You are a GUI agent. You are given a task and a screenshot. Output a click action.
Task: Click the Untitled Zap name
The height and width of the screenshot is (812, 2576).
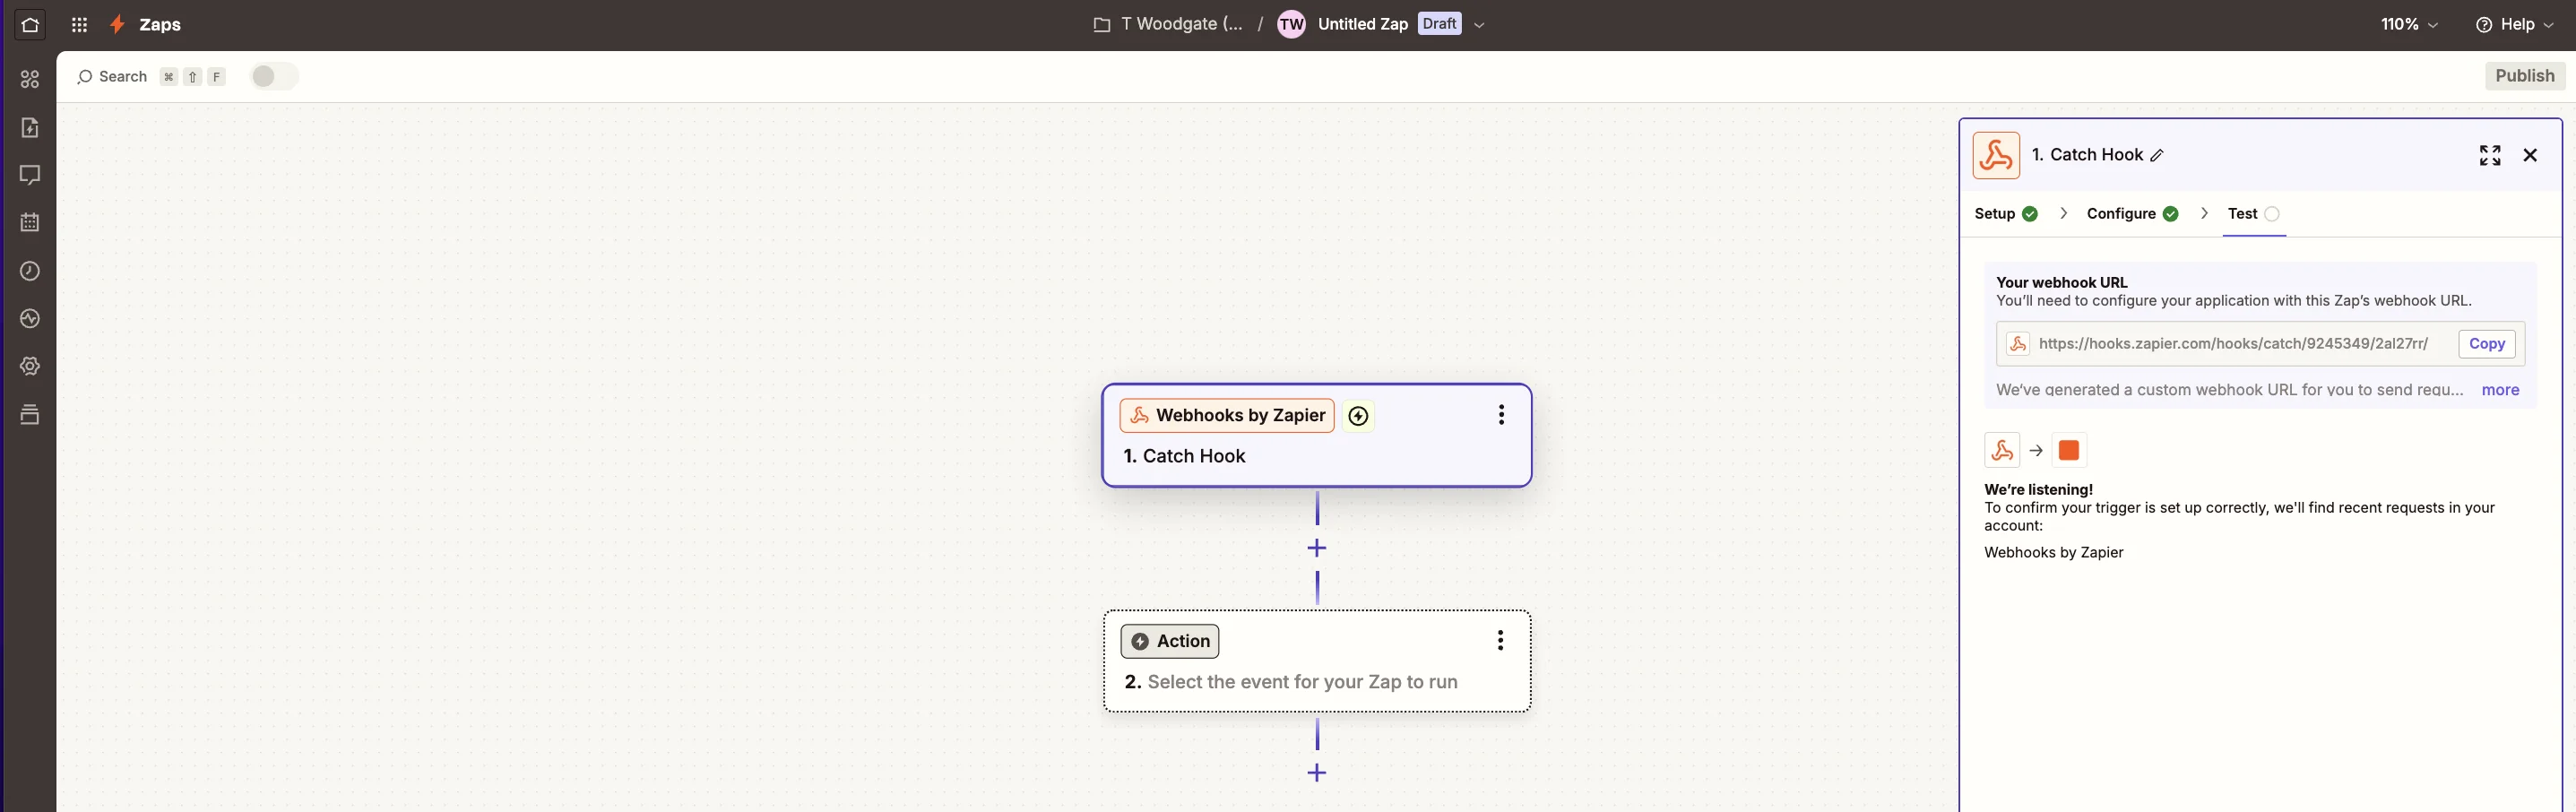[1362, 25]
